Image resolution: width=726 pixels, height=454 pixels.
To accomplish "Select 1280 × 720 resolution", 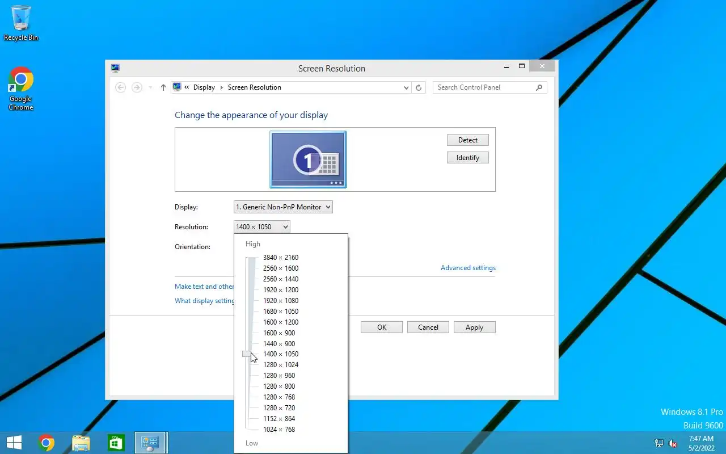I will pyautogui.click(x=279, y=408).
